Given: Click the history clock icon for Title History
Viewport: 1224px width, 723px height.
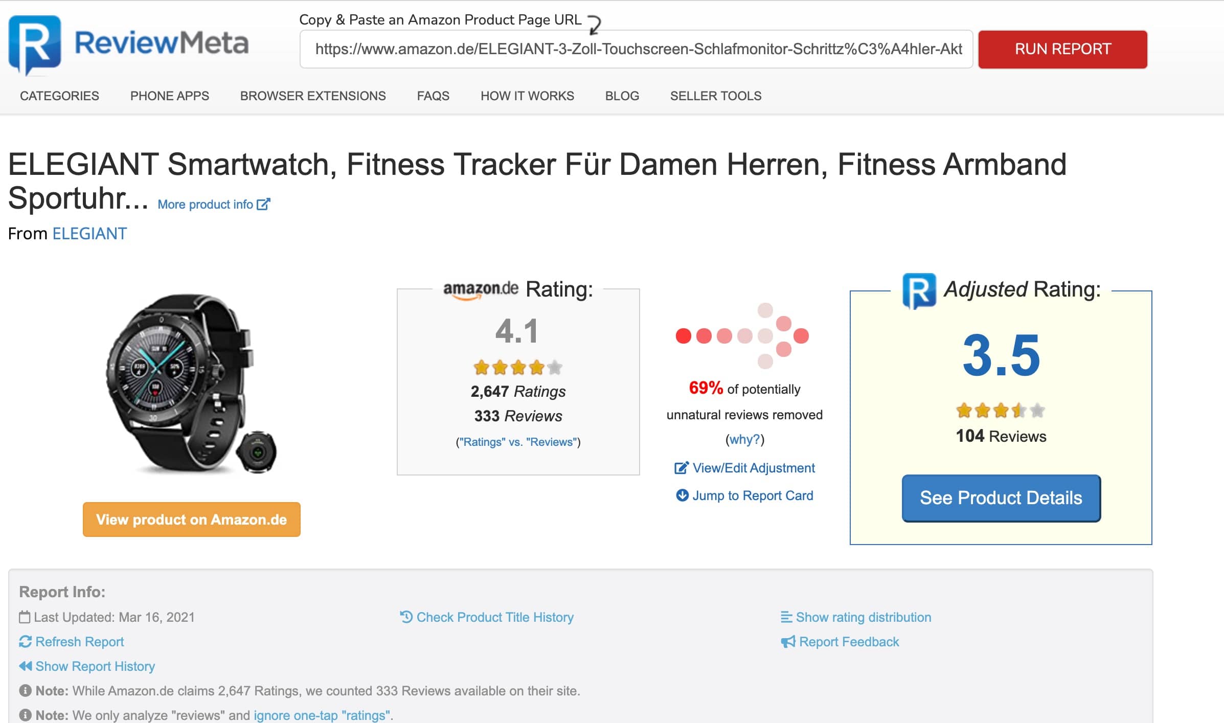Looking at the screenshot, I should (406, 617).
